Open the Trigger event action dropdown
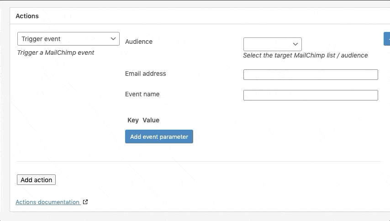390x221 pixels. coord(64,39)
